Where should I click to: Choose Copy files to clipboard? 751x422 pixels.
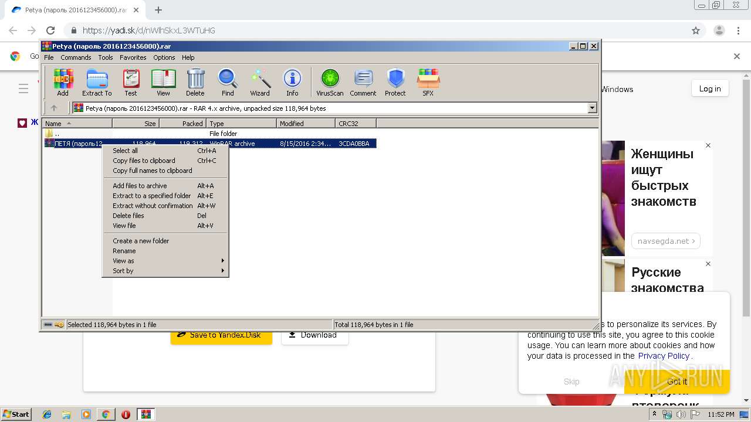(x=165, y=161)
